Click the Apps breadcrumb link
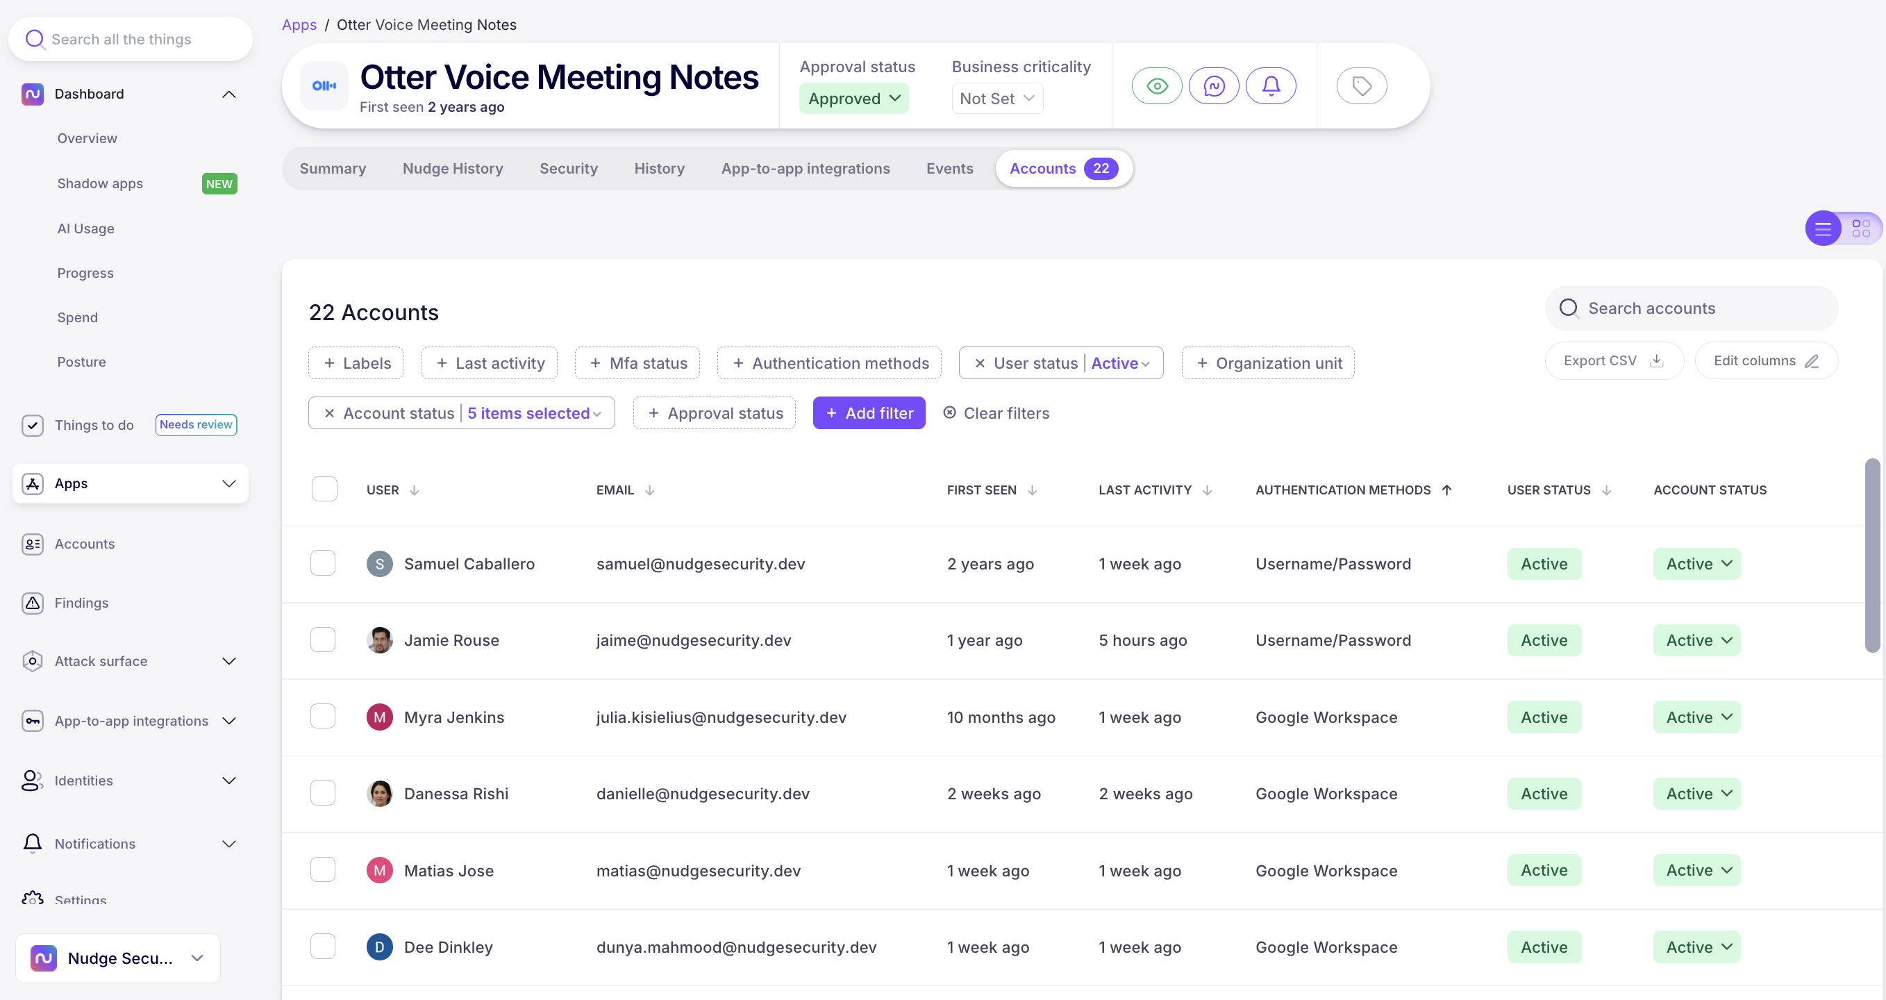 click(x=299, y=25)
